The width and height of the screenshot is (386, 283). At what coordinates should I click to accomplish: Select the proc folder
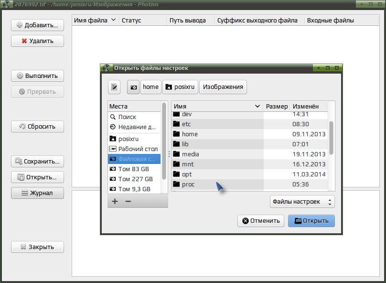[250, 185]
